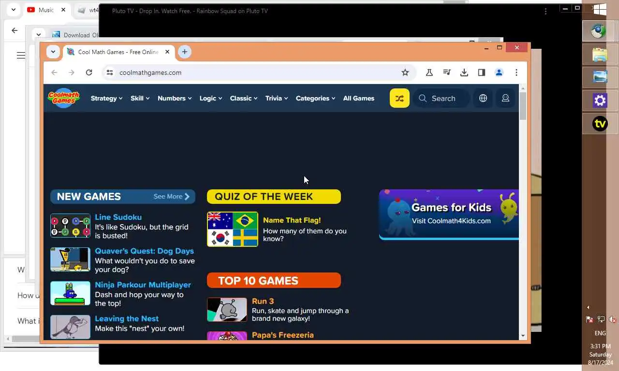Open Quaver's Quest: Dog Days link
The height and width of the screenshot is (371, 619).
[144, 251]
